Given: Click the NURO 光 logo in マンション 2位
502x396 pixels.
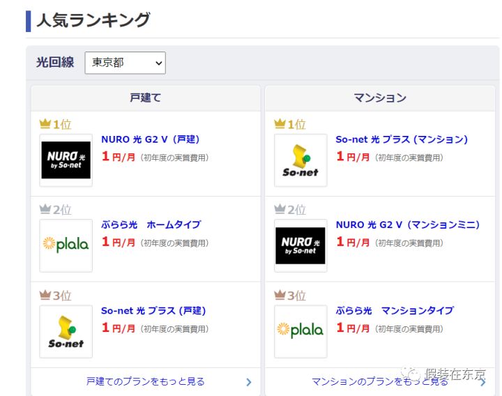Looking at the screenshot, I should pyautogui.click(x=301, y=245).
